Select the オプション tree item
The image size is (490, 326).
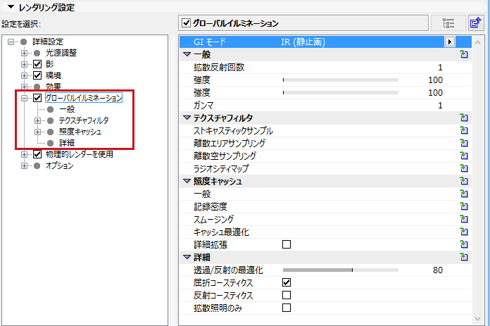60,165
